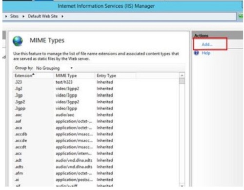Select the .3gp2 extension row
The height and width of the screenshot is (190, 244).
[x=96, y=102]
